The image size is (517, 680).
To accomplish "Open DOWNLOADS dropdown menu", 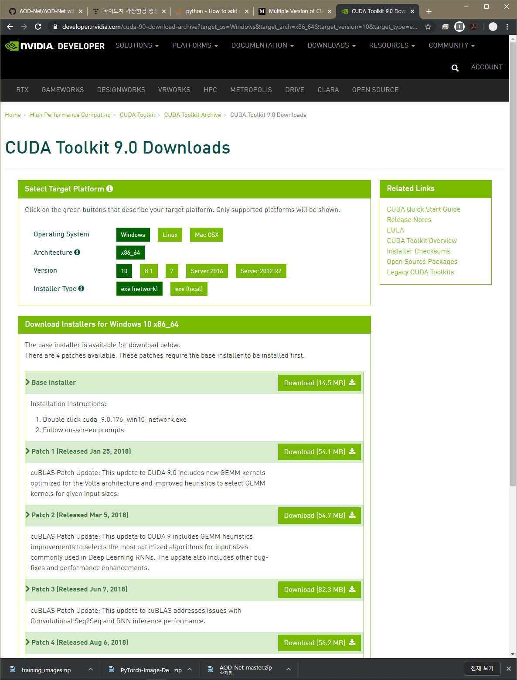I will pos(331,45).
